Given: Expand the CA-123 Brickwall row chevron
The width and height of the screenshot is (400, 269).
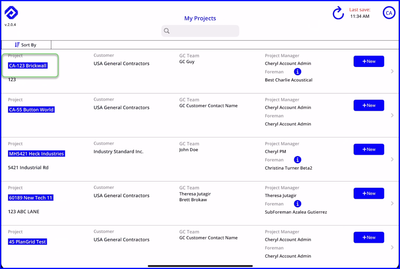Looking at the screenshot, I should tap(392, 71).
